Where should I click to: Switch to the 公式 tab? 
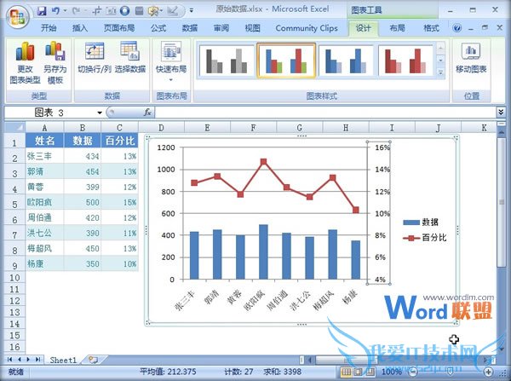tap(158, 28)
